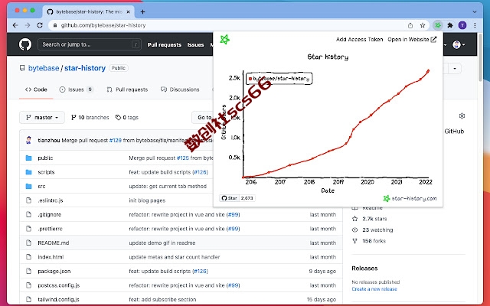
Task: Click Pull requests in top navigation
Action: tap(165, 44)
